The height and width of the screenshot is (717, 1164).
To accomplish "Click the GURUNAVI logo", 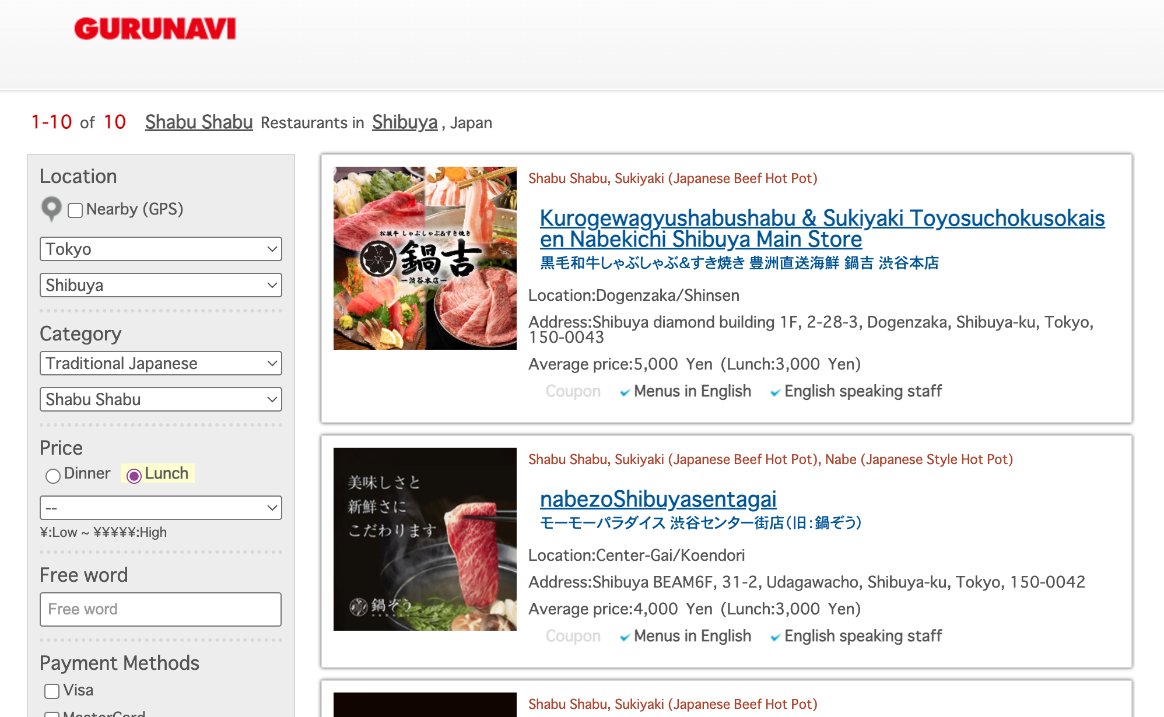I will point(154,29).
